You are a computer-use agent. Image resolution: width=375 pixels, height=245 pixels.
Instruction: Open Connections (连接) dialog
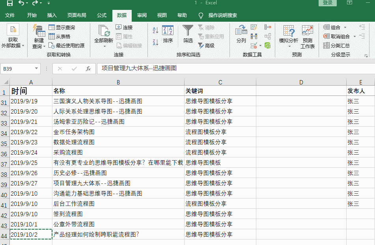point(124,27)
